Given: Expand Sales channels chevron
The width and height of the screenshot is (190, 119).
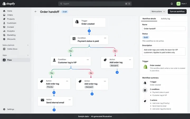Looking at the screenshot, I should [x=28, y=45].
